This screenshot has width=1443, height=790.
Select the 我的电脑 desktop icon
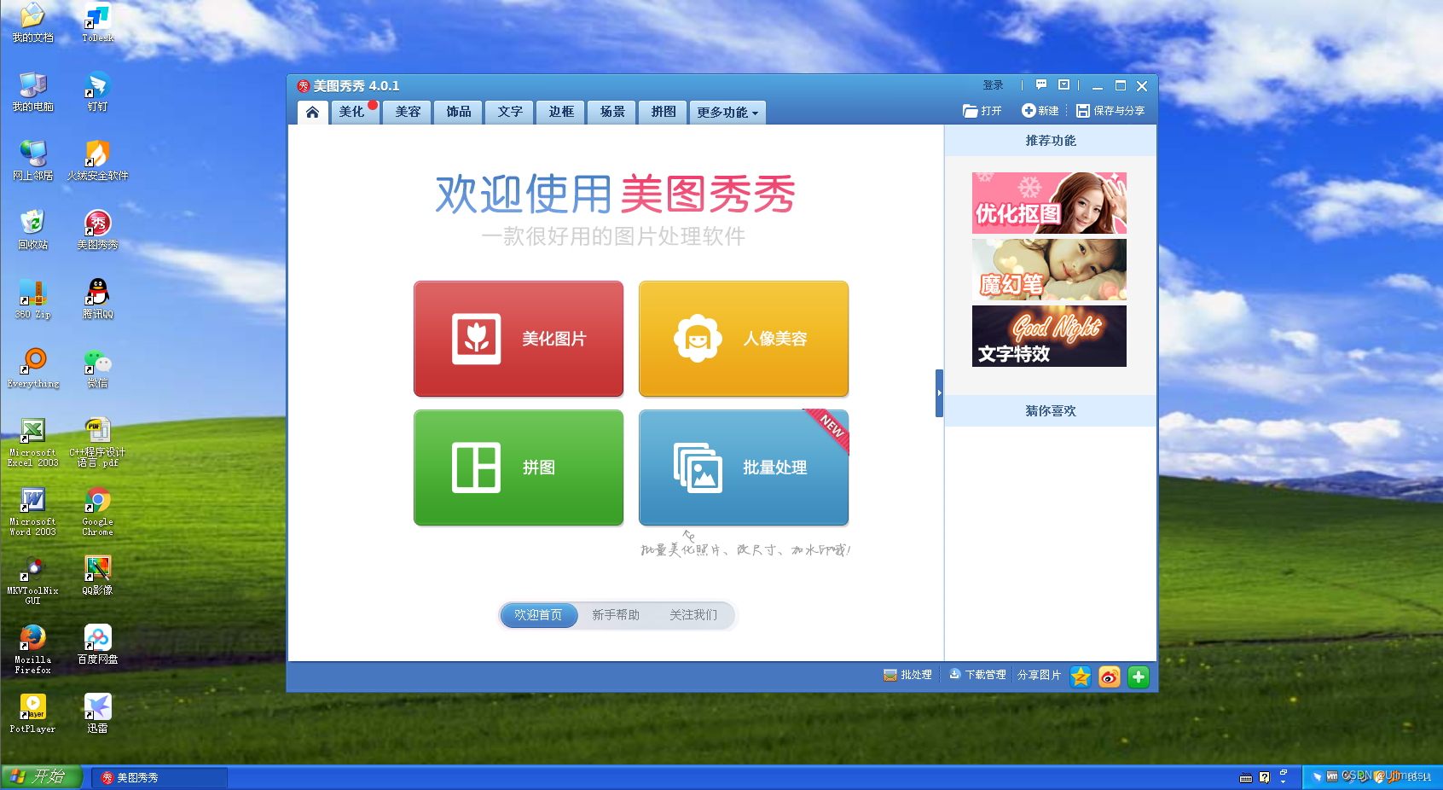(32, 91)
